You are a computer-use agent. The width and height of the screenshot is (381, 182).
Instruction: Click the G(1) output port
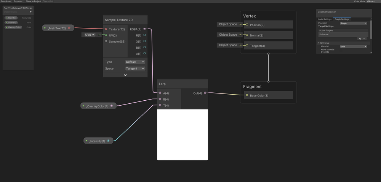point(144,41)
